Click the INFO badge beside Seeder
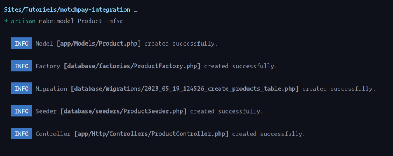393x156 pixels. click(21, 111)
